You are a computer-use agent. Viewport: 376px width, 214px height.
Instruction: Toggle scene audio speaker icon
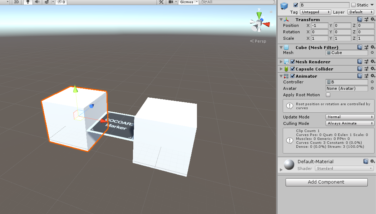pyautogui.click(x=37, y=2)
